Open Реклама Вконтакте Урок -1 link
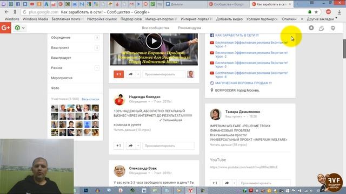346x194 pixels. 251,44
